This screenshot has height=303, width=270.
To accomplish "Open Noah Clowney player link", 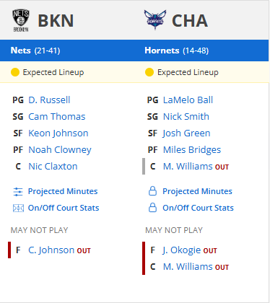I will (x=60, y=150).
